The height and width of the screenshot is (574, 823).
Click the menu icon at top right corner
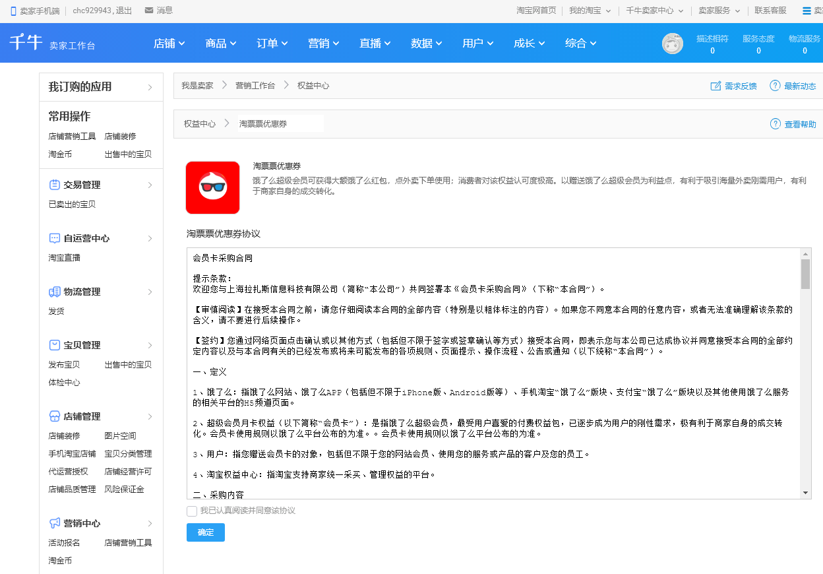click(x=807, y=11)
